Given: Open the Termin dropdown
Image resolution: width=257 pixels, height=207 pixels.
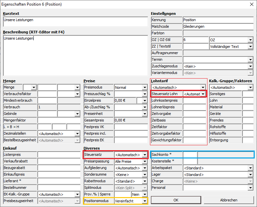Looking at the screenshot, I should 250,60.
